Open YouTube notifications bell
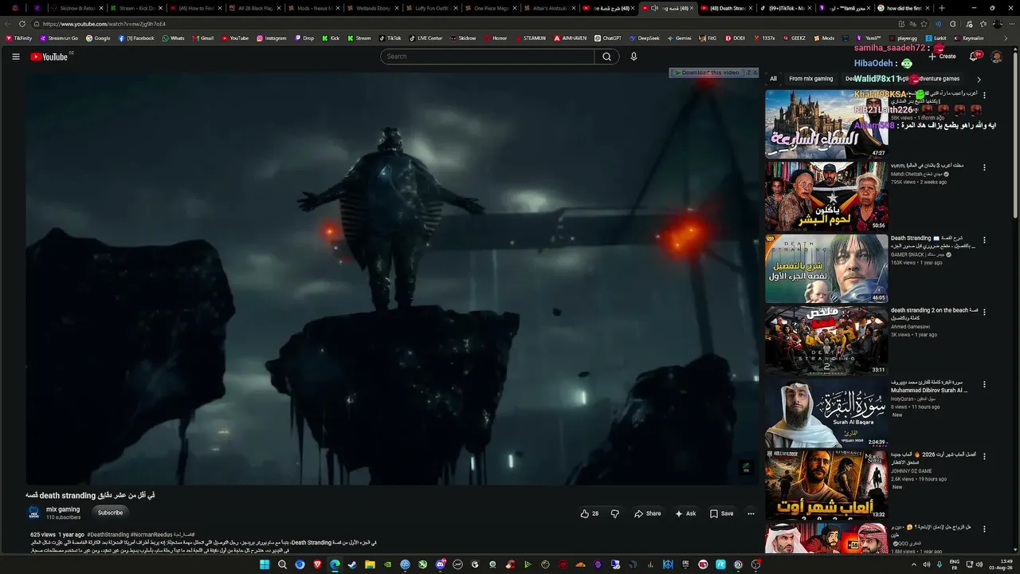 click(974, 57)
